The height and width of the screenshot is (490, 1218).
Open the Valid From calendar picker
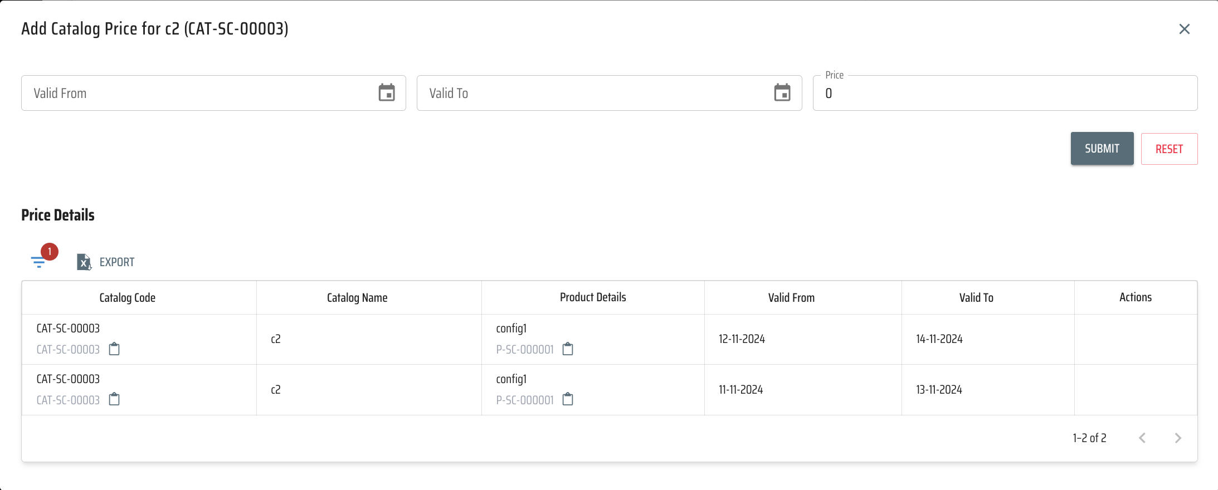coord(387,93)
